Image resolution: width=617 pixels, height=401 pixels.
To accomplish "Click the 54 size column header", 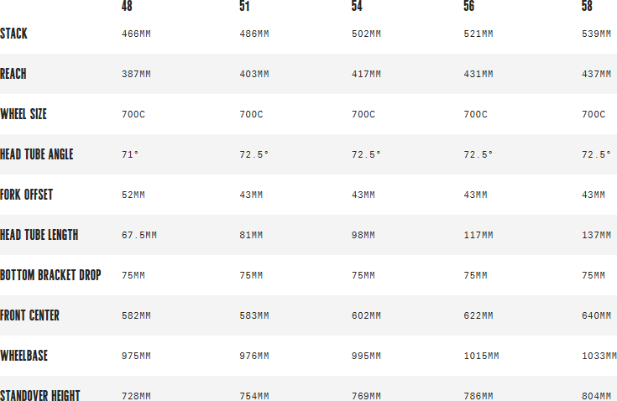I will (357, 8).
